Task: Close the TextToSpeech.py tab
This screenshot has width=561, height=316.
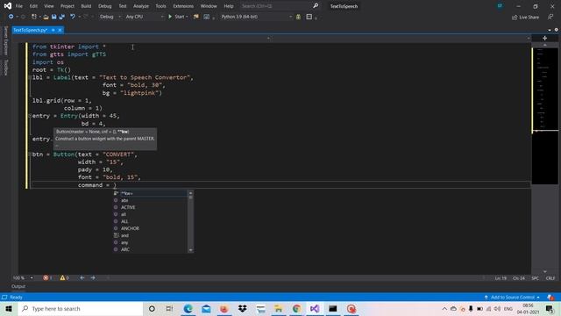Action: pos(60,30)
